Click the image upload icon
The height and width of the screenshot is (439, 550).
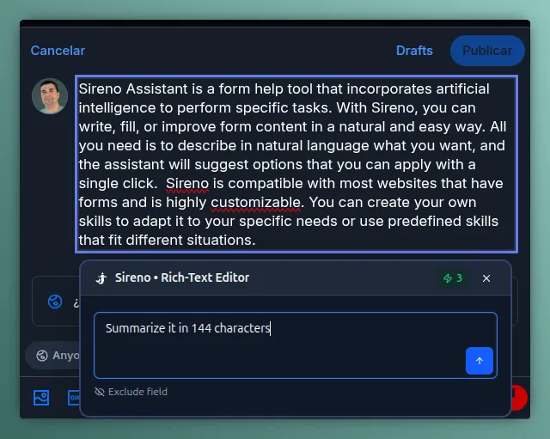(x=41, y=398)
